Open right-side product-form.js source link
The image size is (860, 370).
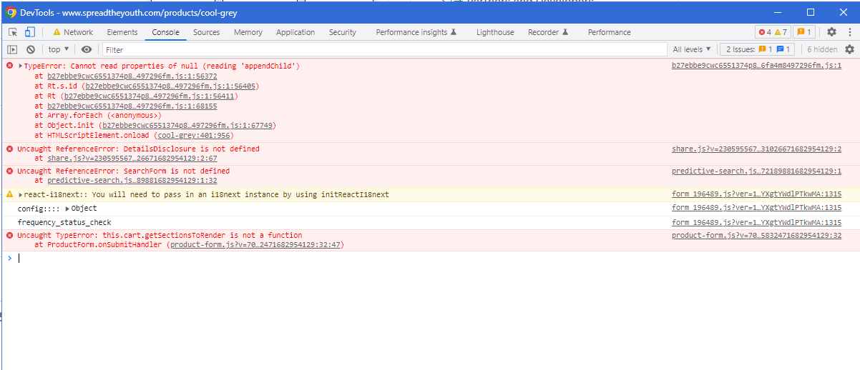pos(756,236)
